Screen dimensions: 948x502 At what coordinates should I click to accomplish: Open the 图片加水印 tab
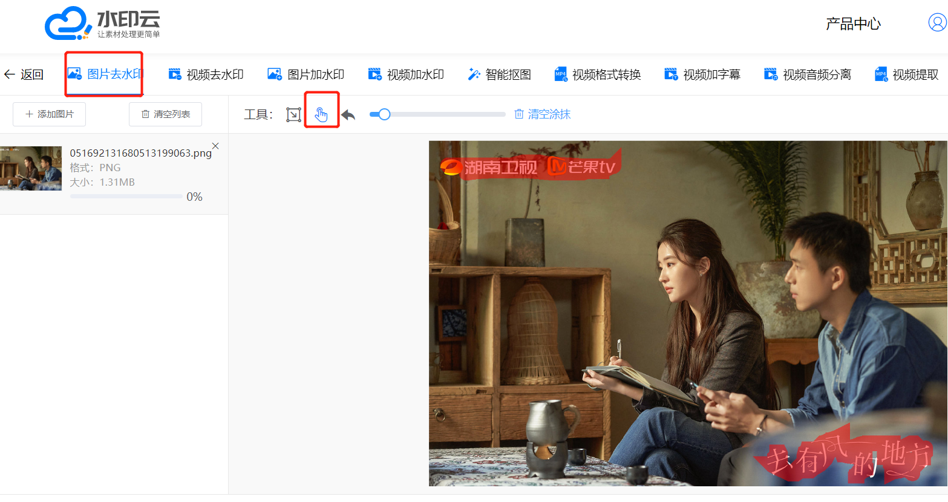(306, 74)
